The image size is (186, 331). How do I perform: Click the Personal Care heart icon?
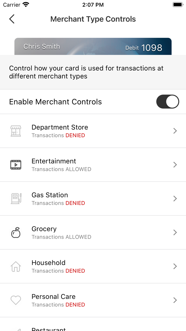tap(16, 300)
